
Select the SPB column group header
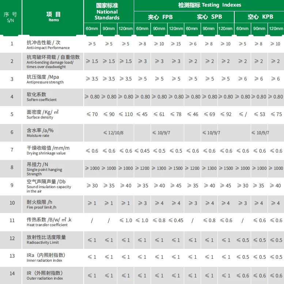pyautogui.click(x=209, y=17)
